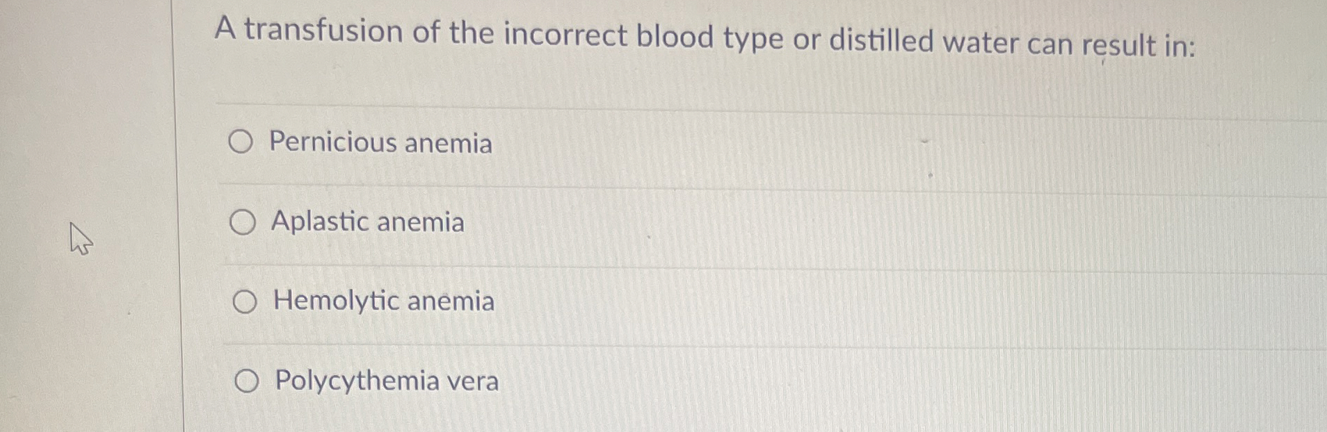The width and height of the screenshot is (1327, 432).
Task: Select the Hemolytic anemia radio button
Action: point(245,301)
